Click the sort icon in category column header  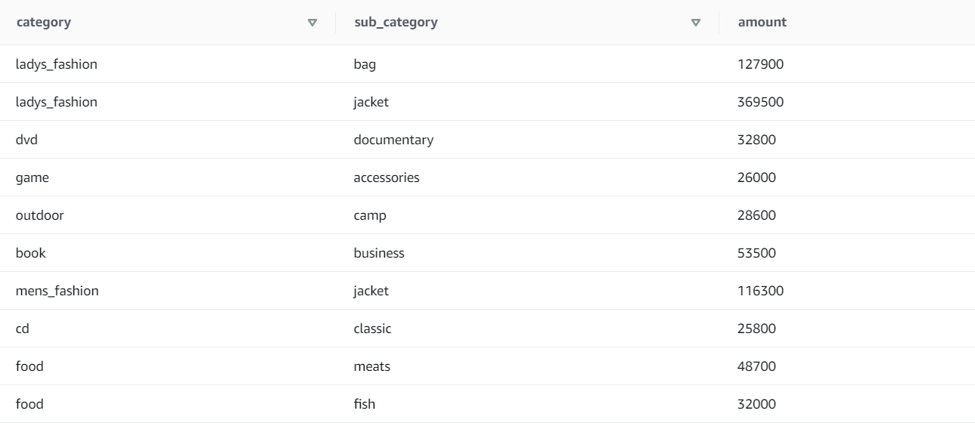(312, 23)
